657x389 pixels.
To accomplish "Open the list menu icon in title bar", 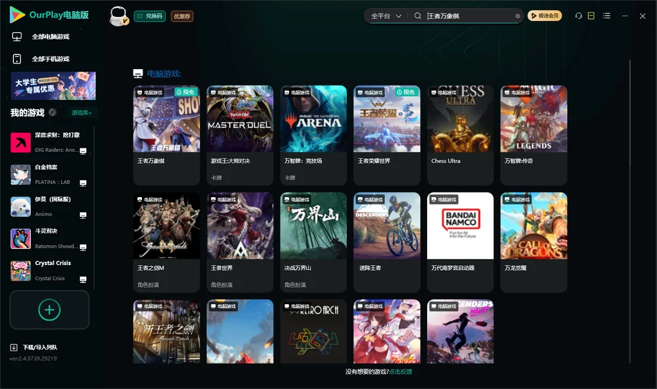I will coord(606,16).
